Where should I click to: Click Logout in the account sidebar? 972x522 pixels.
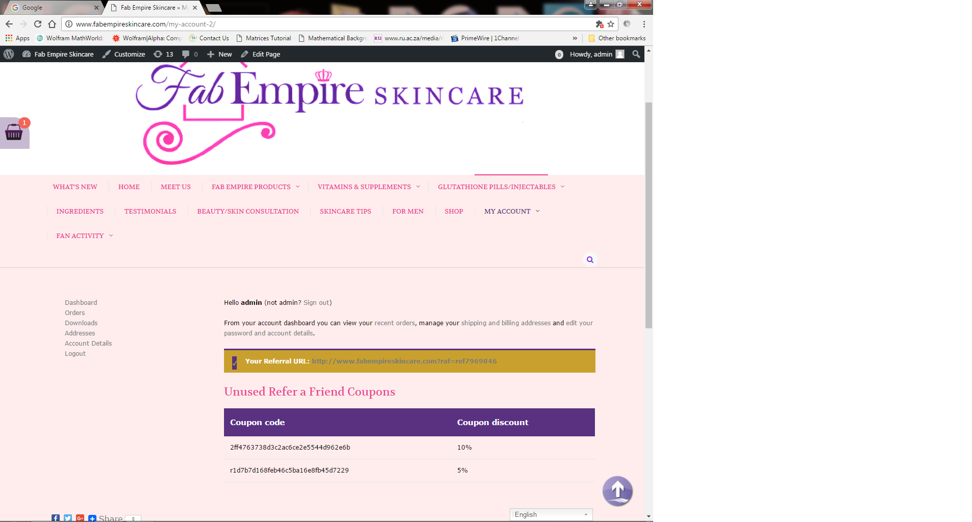(75, 353)
